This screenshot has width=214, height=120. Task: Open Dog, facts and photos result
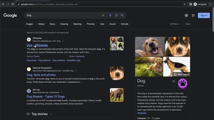(x=41, y=75)
